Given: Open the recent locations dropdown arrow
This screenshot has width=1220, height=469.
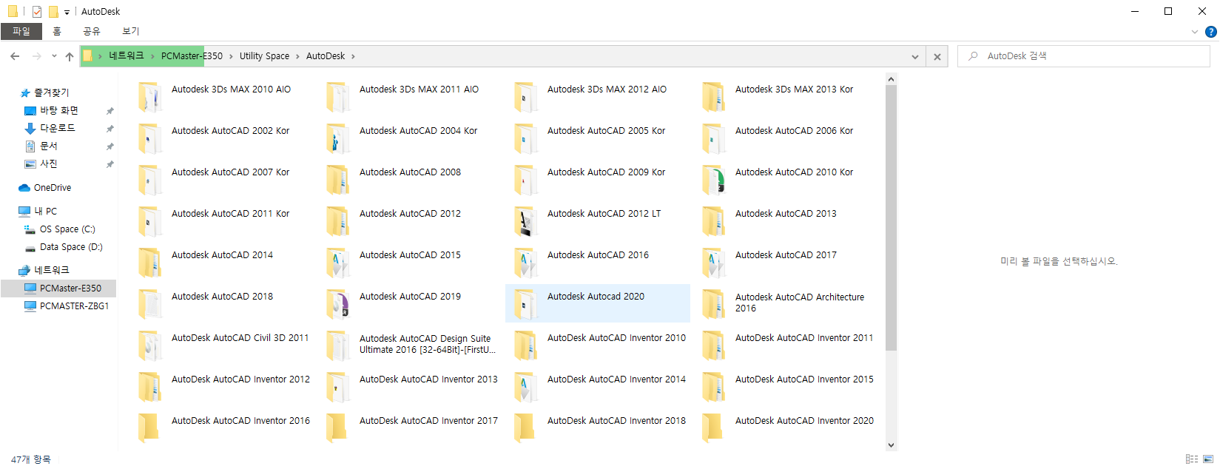Looking at the screenshot, I should point(54,56).
